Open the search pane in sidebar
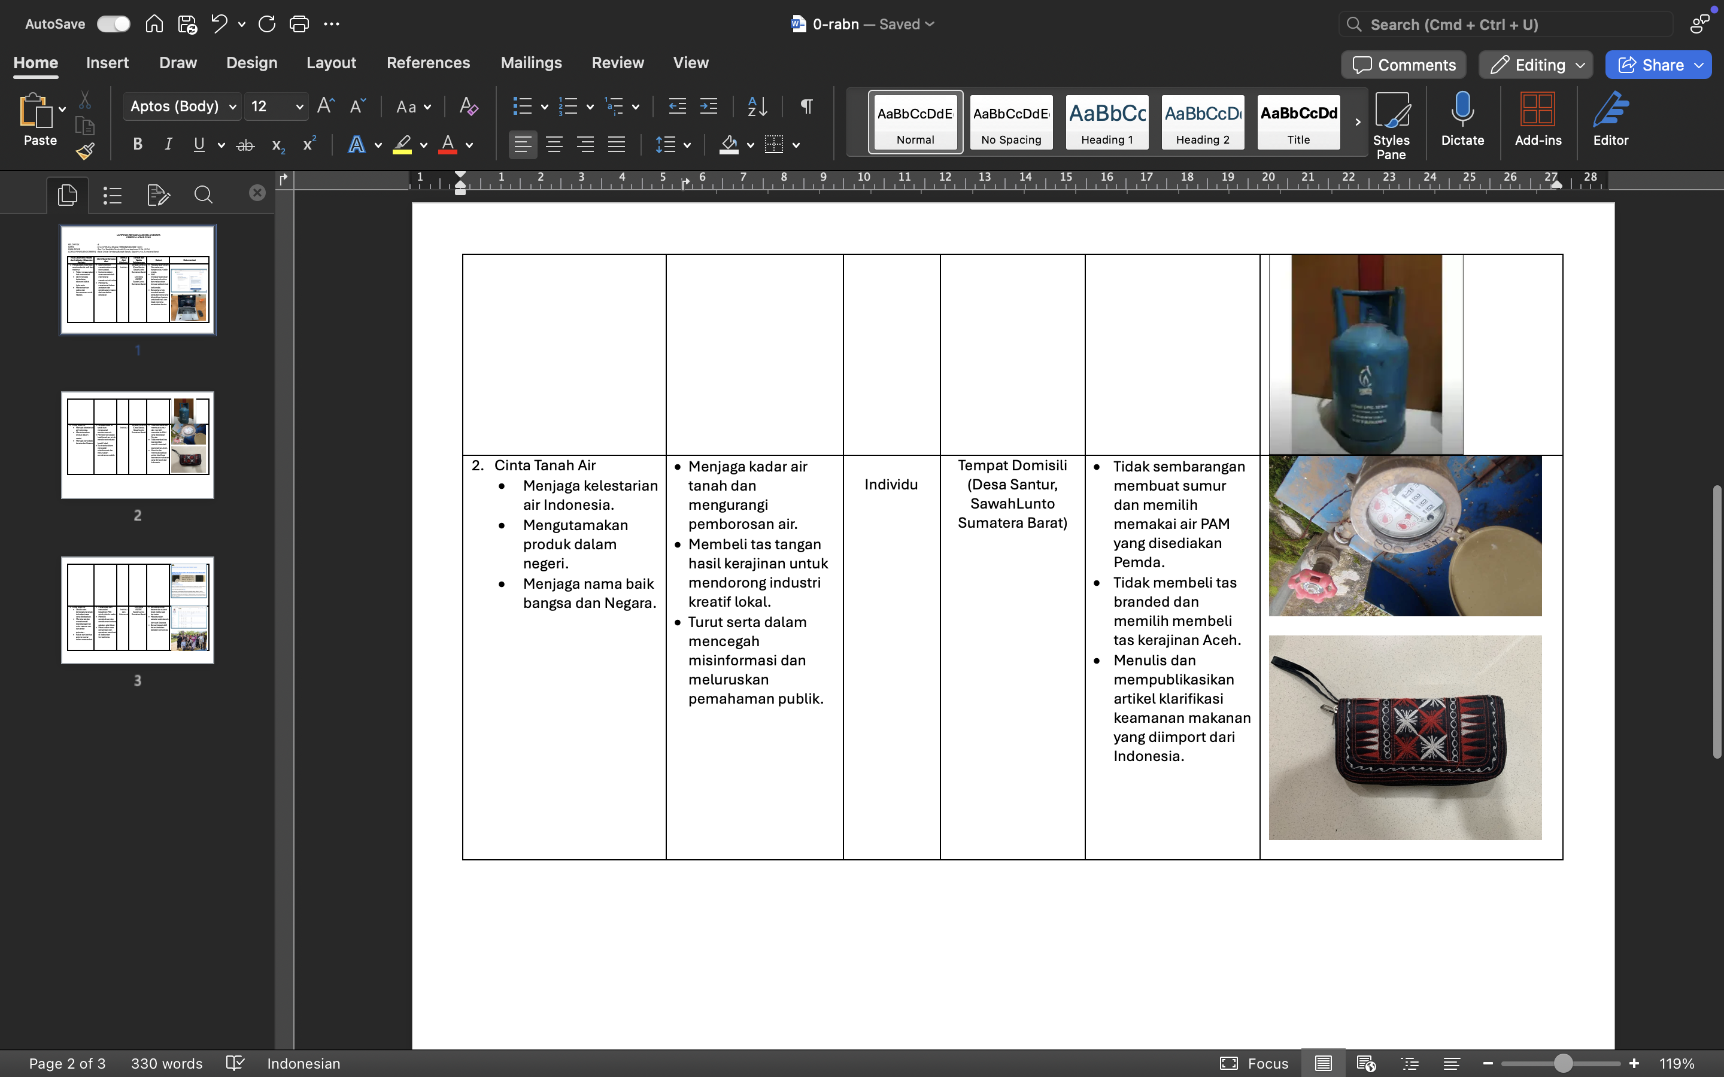Screen dimensions: 1724x1077 point(203,194)
